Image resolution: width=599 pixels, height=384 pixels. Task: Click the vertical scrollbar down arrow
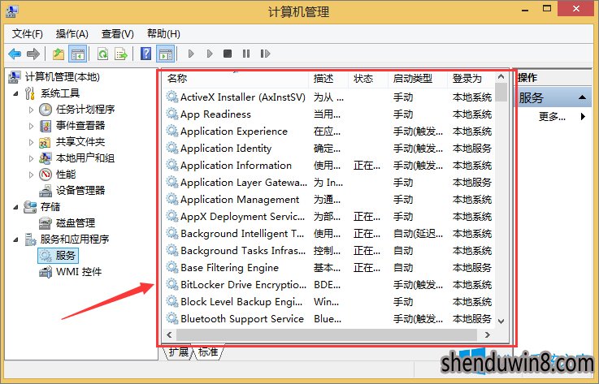[501, 321]
